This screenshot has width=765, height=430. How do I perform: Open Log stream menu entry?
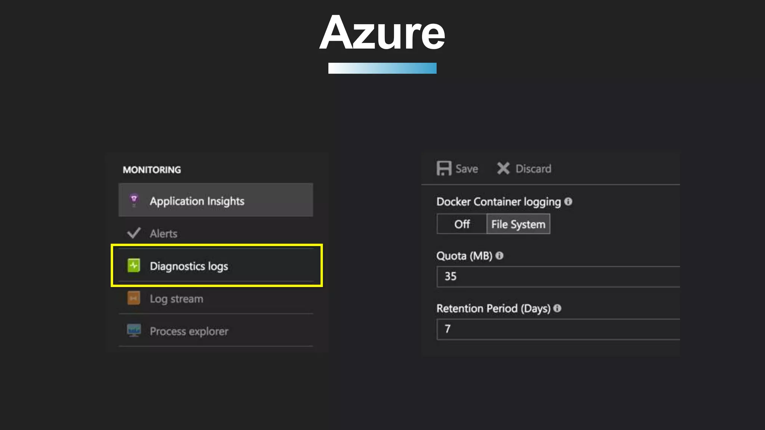tap(176, 299)
